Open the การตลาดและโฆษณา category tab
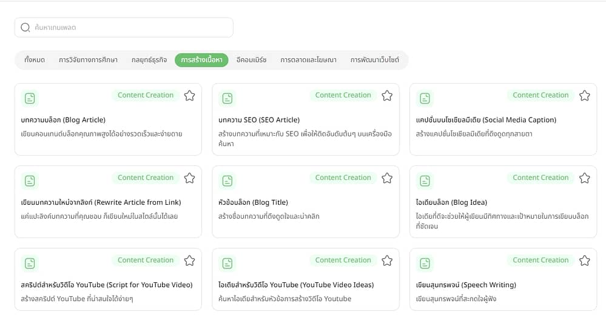 tap(308, 60)
